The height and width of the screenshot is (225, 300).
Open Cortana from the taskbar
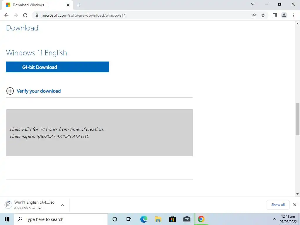pyautogui.click(x=115, y=219)
